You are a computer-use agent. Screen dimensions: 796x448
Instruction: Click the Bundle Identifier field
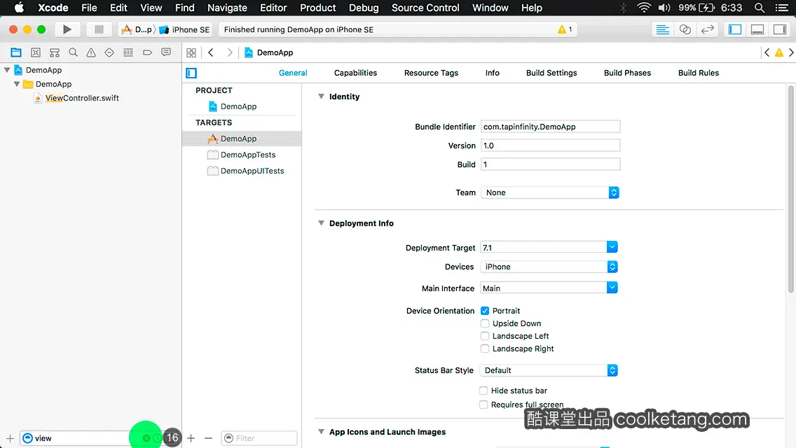550,126
